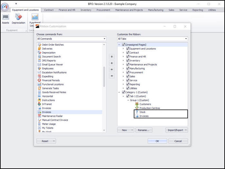Select the Meter Usage icon
The width and height of the screenshot is (225, 169).
[x=39, y=124]
